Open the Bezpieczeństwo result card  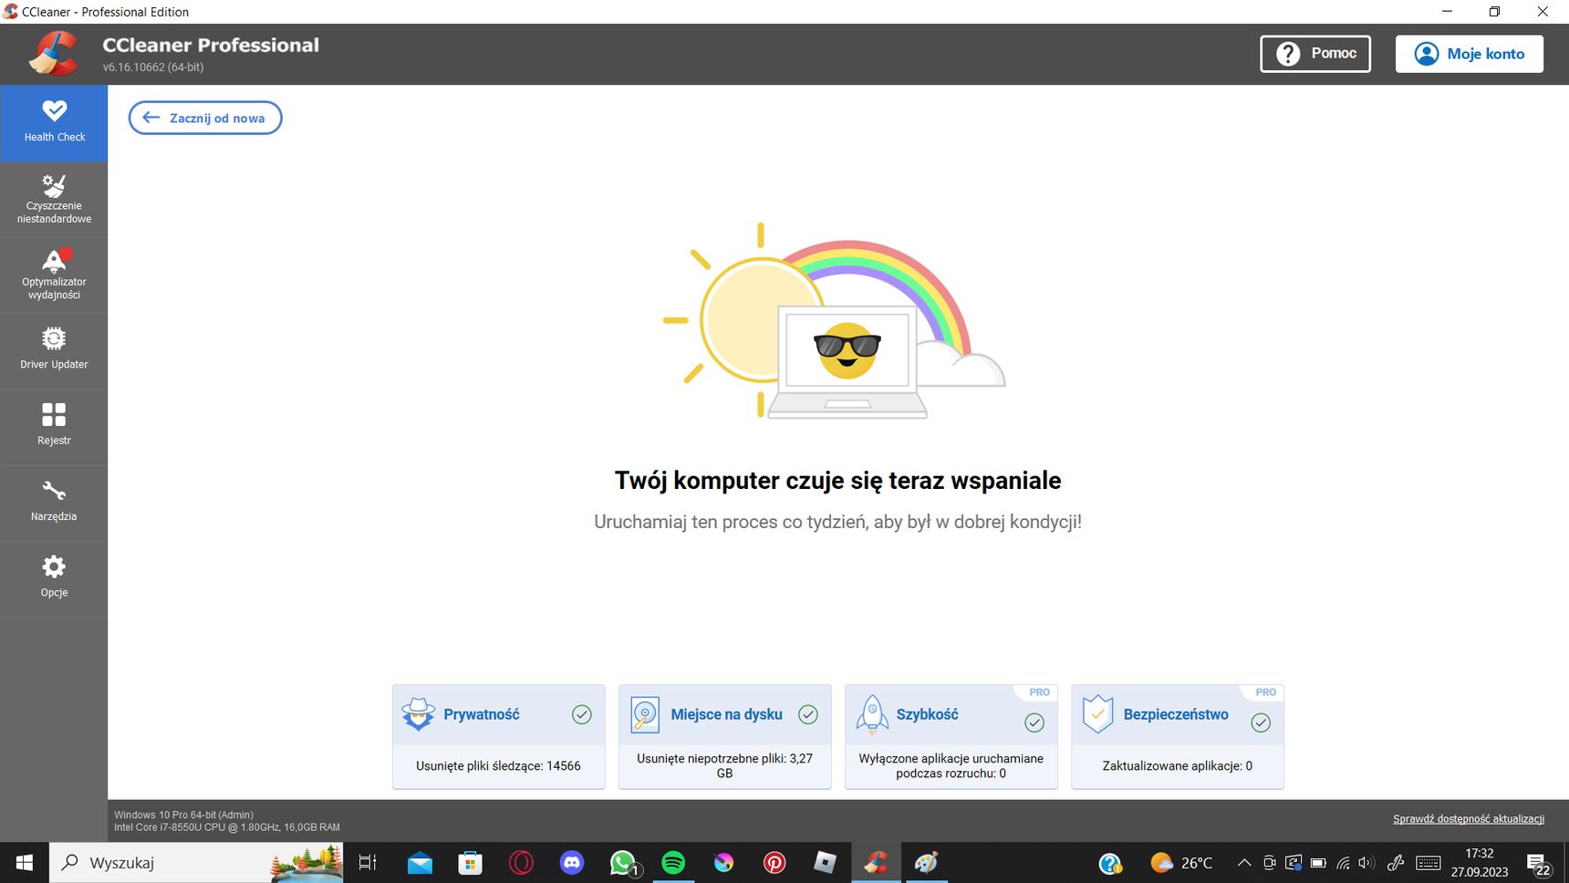[1178, 736]
